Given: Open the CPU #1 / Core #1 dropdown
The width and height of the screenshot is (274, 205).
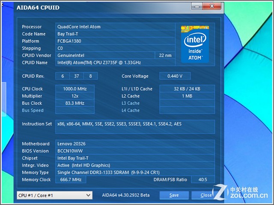Looking at the screenshot, I should (x=54, y=195).
